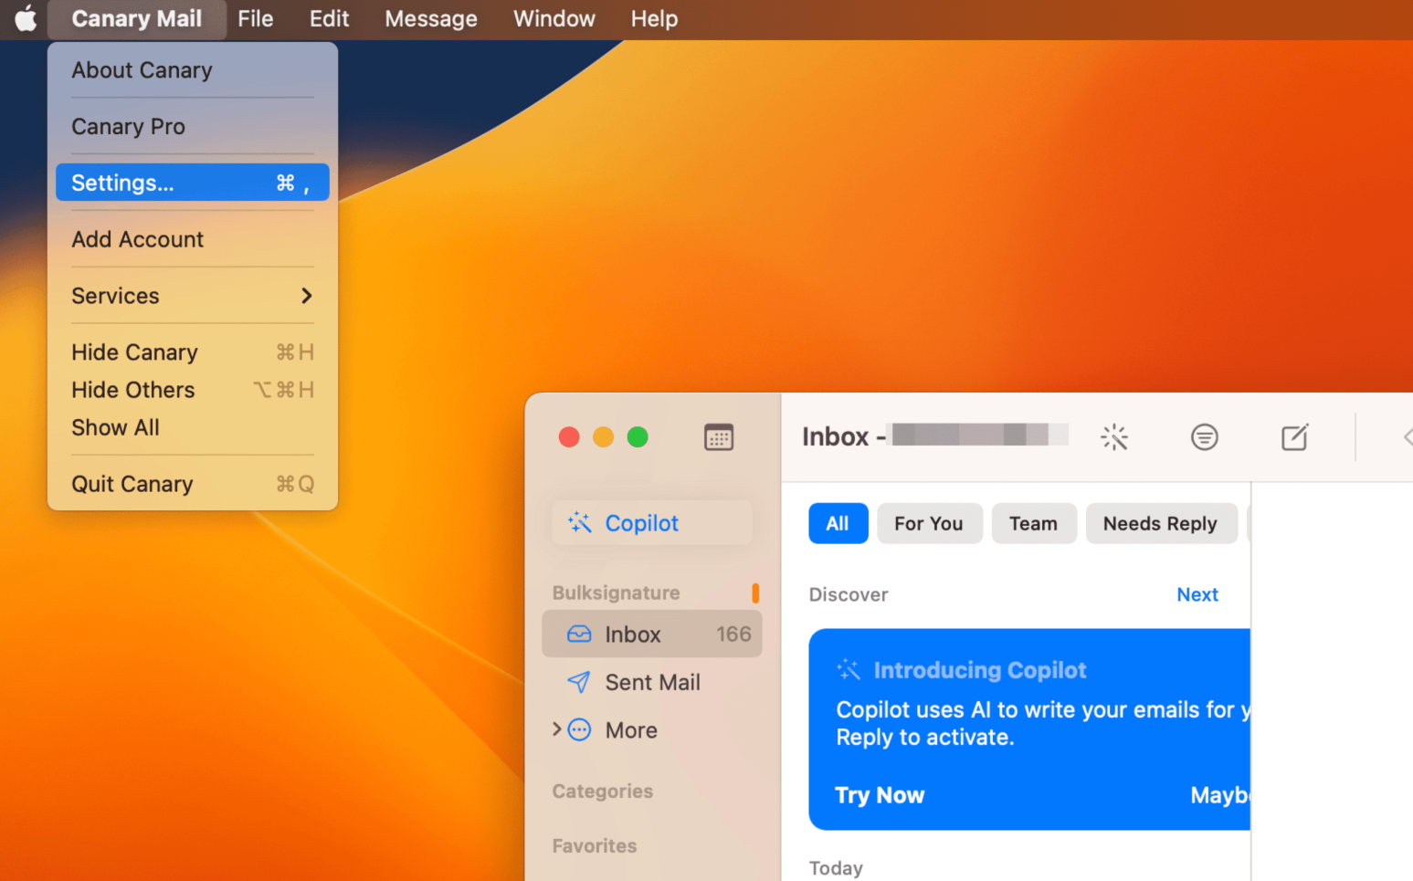Open Settings... from the Canary Mail menu
The image size is (1413, 881).
click(x=193, y=183)
